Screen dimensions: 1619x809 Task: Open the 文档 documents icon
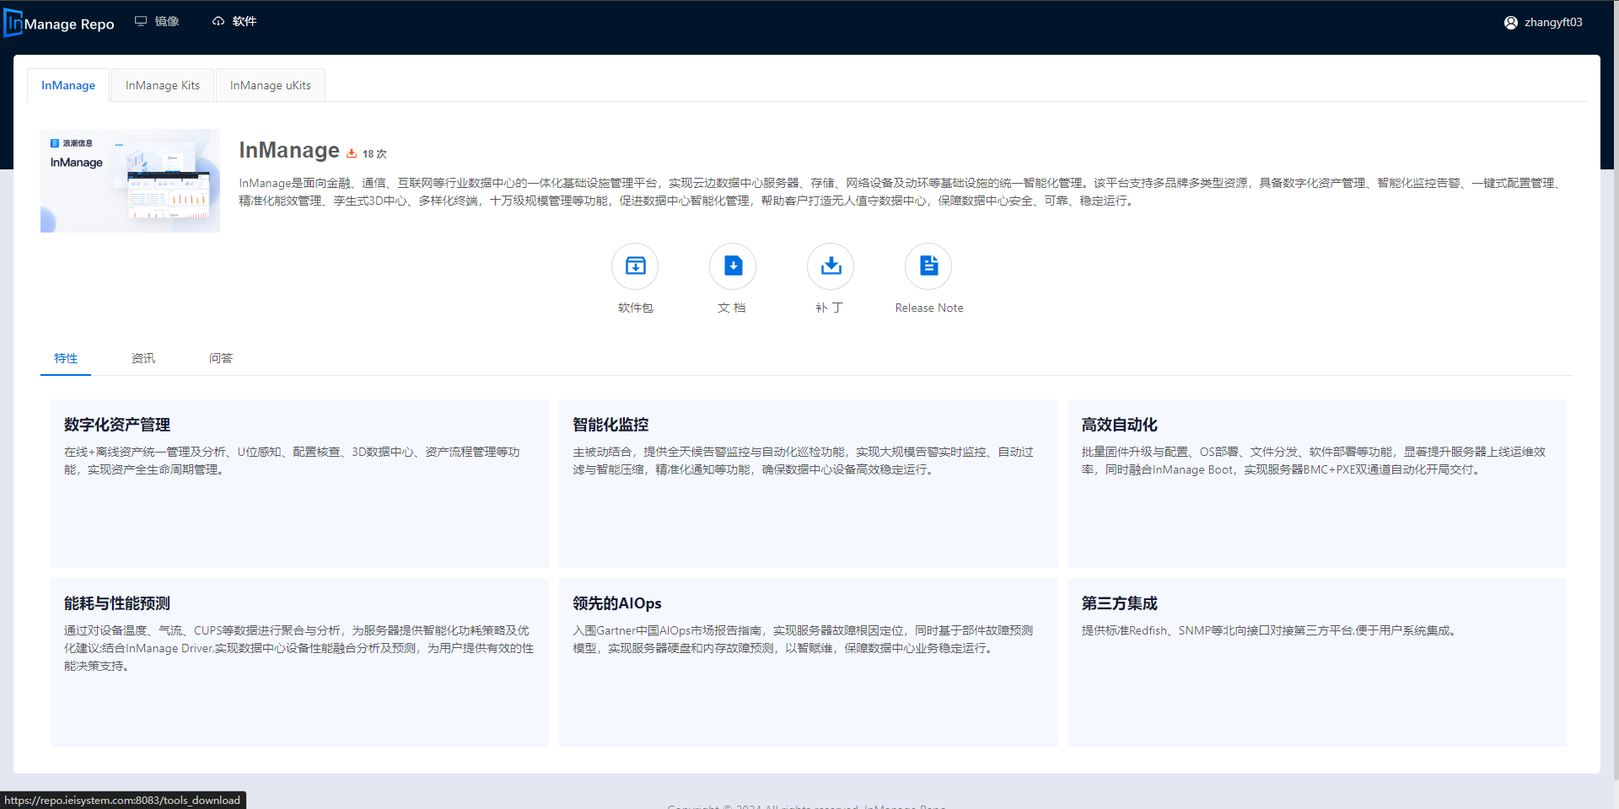[x=733, y=266]
